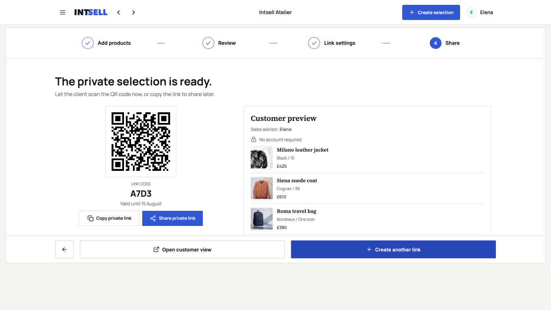Click the QR code image
The image size is (551, 310).
pyautogui.click(x=141, y=142)
